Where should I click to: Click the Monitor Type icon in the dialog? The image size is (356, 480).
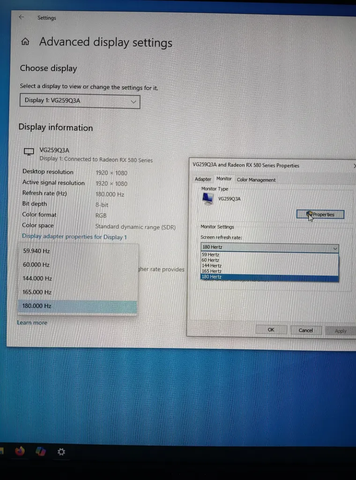tap(208, 198)
